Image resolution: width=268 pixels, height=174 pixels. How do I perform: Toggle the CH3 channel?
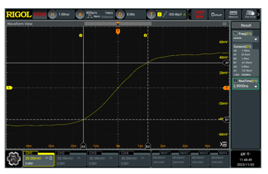click(x=102, y=159)
